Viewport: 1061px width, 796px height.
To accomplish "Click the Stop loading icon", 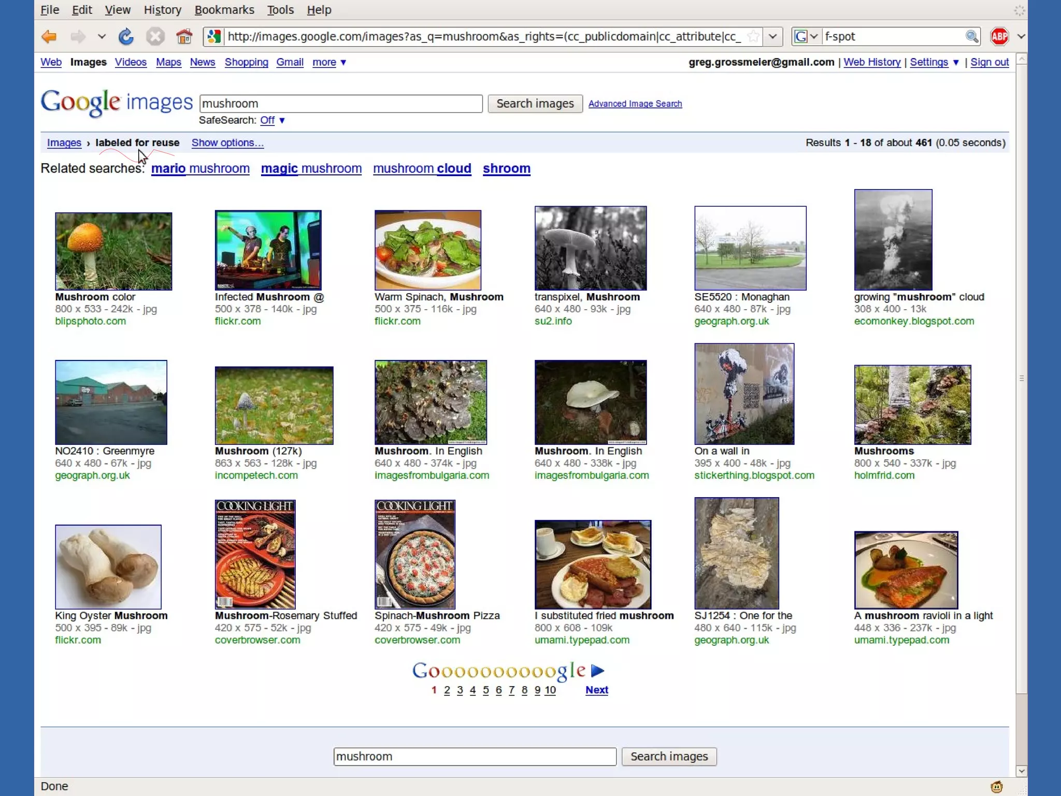I will [155, 37].
